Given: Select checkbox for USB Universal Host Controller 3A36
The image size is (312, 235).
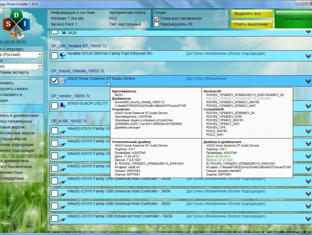Looking at the screenshot, I should pos(54,193).
